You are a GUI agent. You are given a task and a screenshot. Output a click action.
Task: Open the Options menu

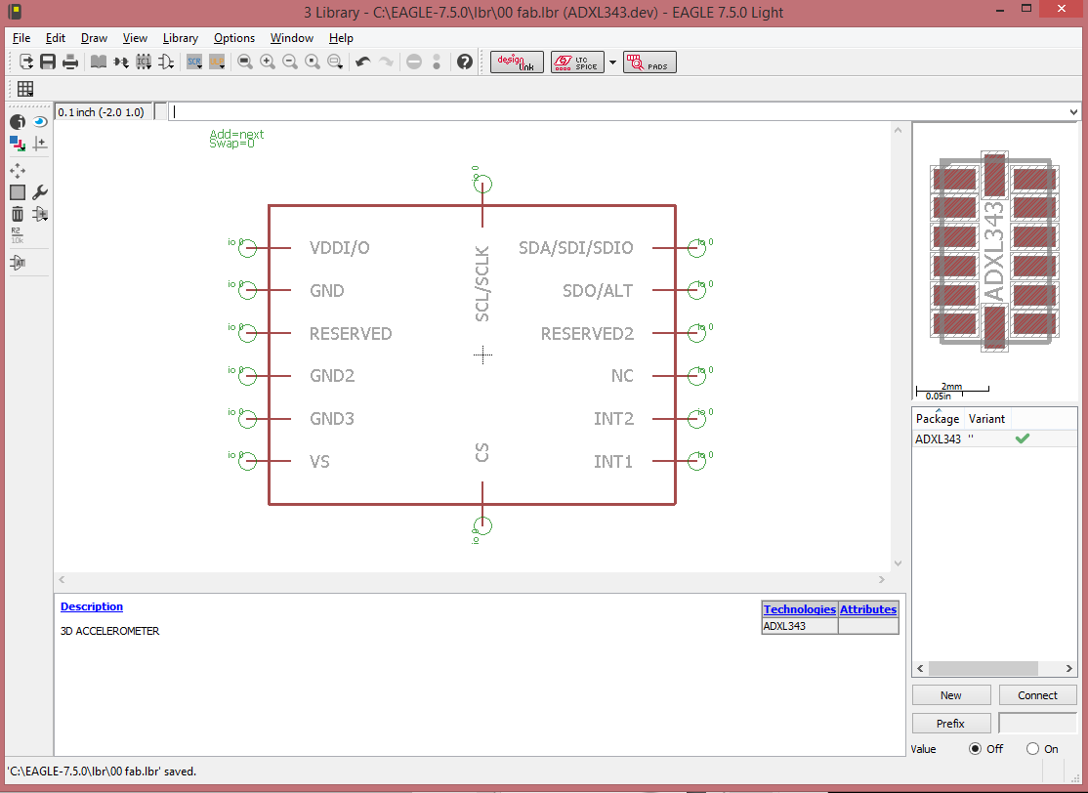tap(233, 38)
